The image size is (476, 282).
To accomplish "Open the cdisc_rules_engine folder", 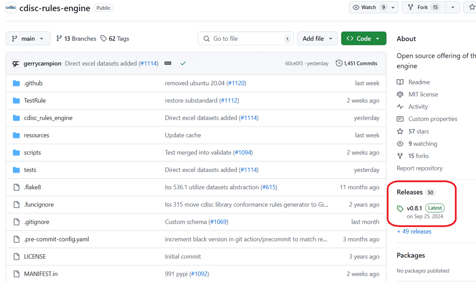I will click(x=48, y=118).
